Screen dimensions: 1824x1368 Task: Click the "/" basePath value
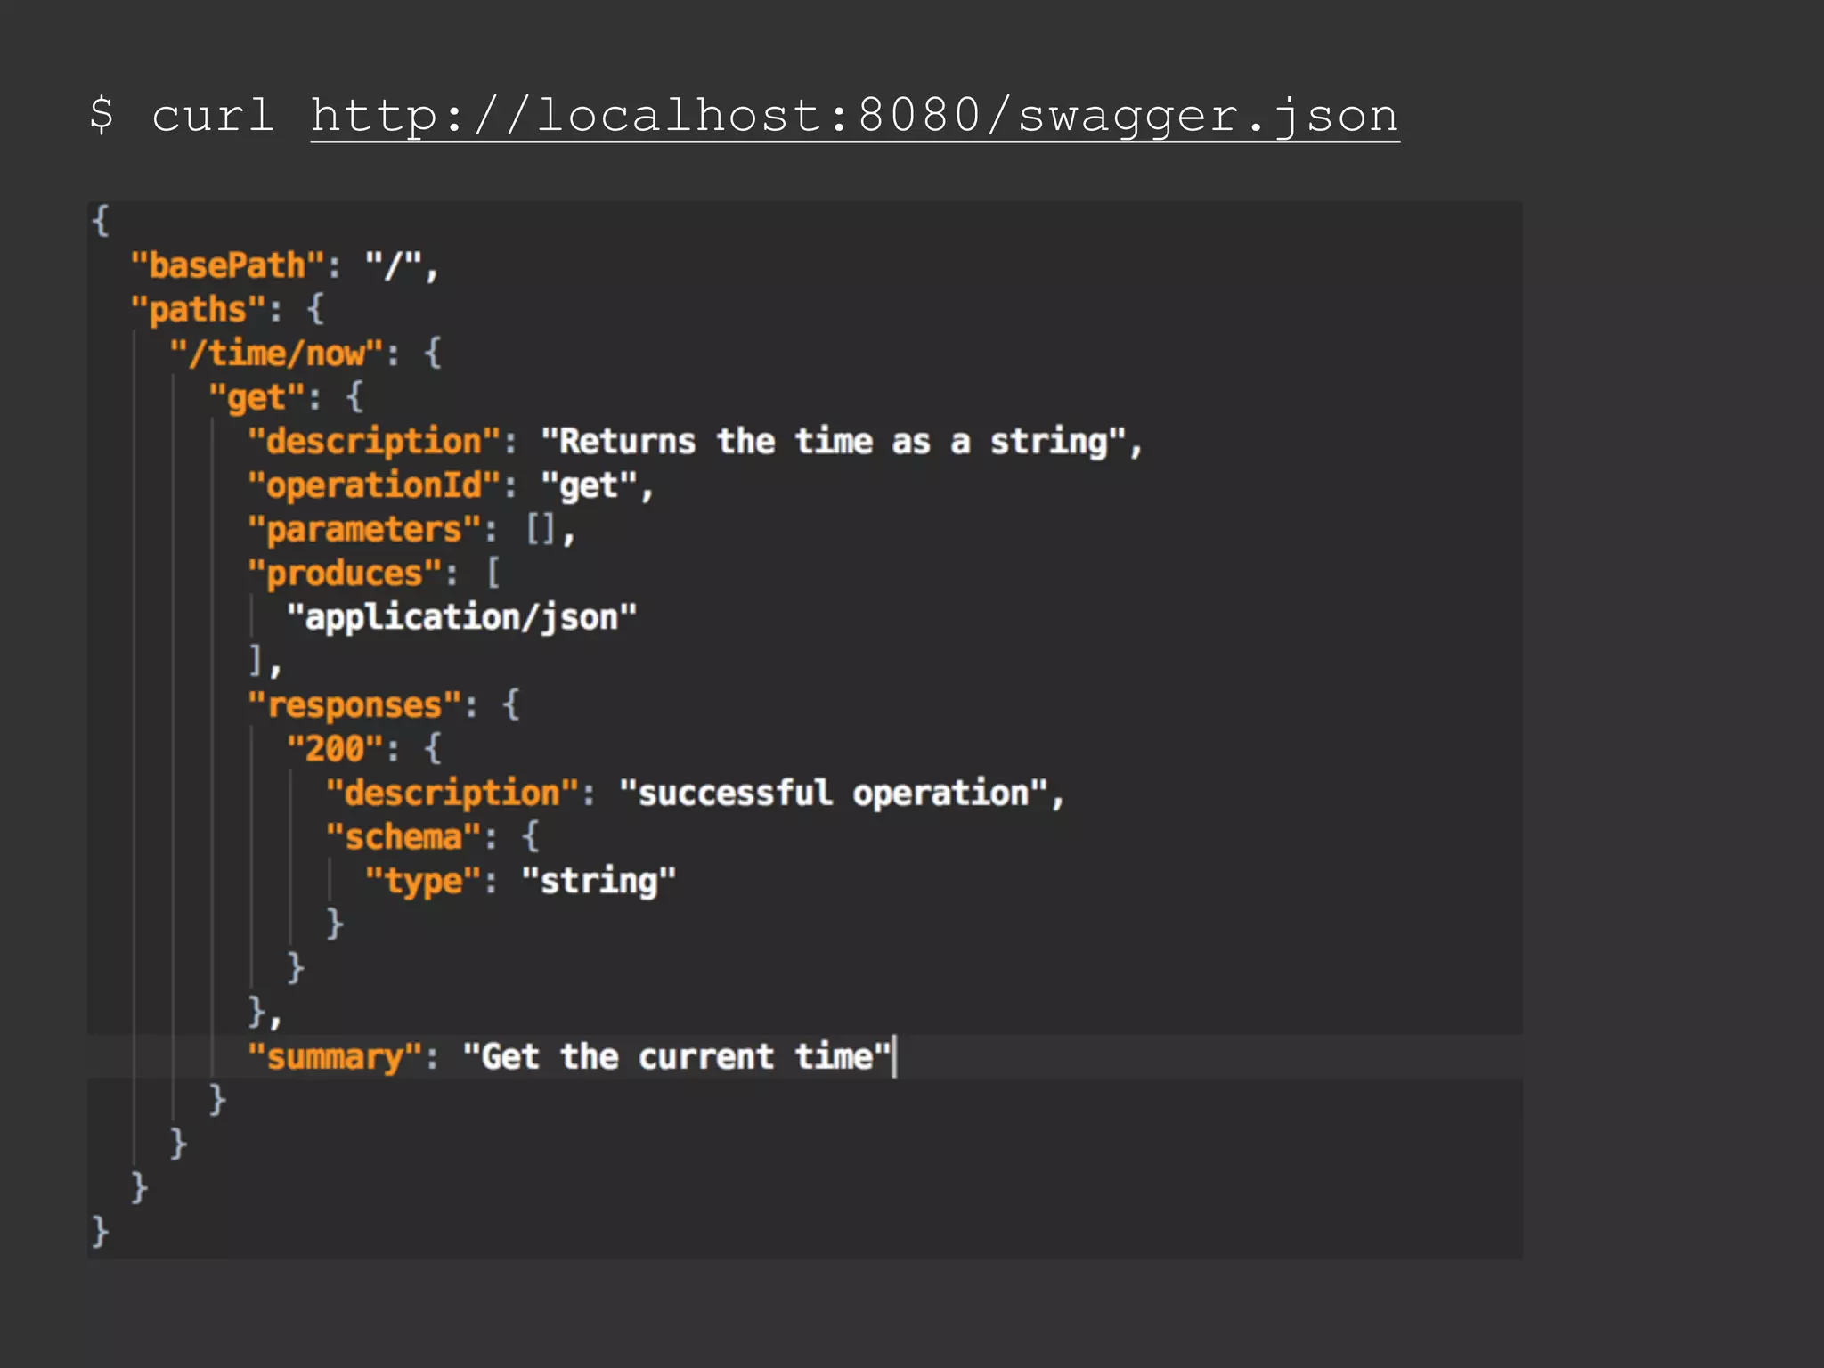[x=394, y=265]
